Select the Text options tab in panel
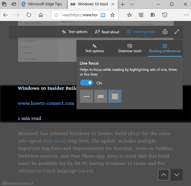Screen dimensions: 191x186 tap(94, 48)
